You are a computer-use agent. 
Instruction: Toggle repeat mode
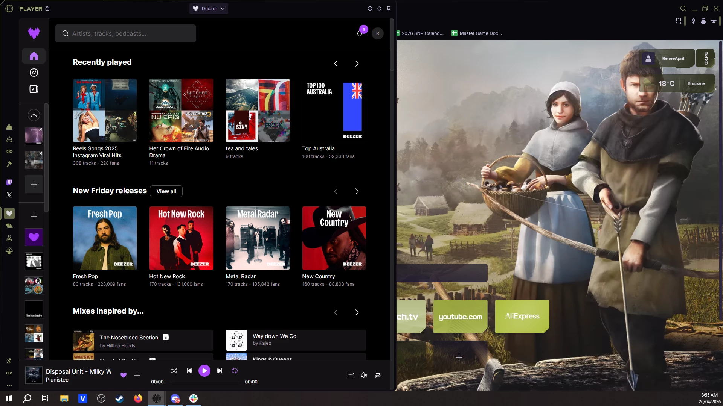click(x=235, y=371)
